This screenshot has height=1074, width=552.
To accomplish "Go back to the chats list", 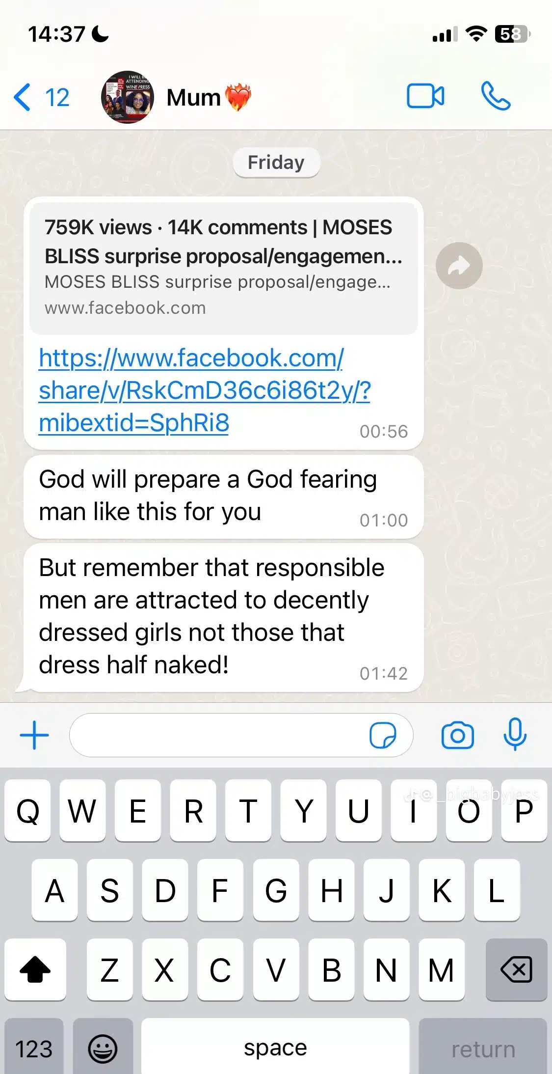I will [x=41, y=97].
